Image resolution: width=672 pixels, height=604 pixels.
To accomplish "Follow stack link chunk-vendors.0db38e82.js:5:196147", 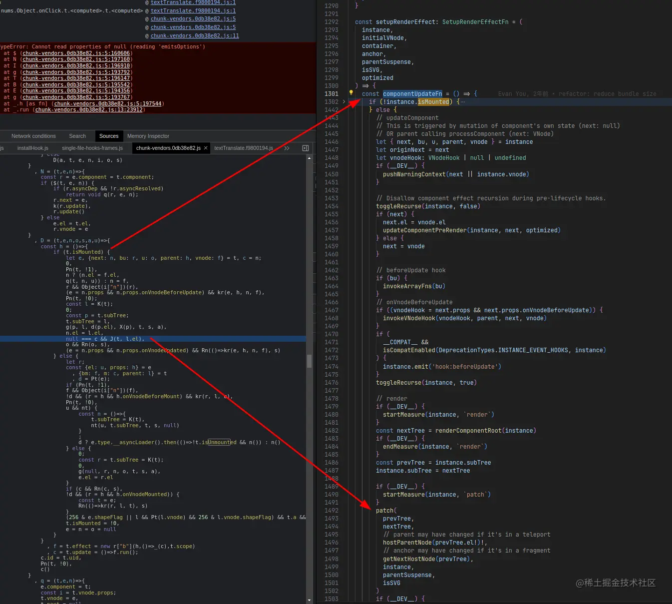I will [x=76, y=78].
